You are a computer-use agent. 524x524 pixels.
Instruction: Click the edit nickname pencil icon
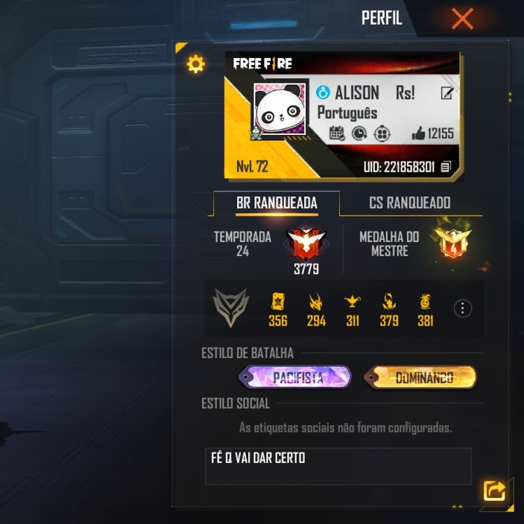[x=447, y=93]
